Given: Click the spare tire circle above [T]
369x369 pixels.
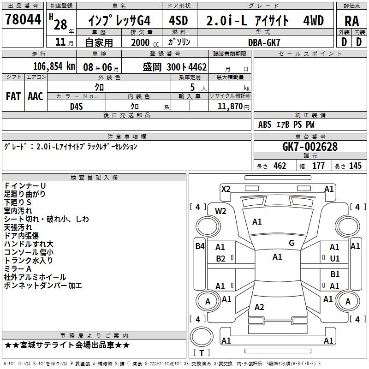Looking at the screenshot, I should 202,337.
